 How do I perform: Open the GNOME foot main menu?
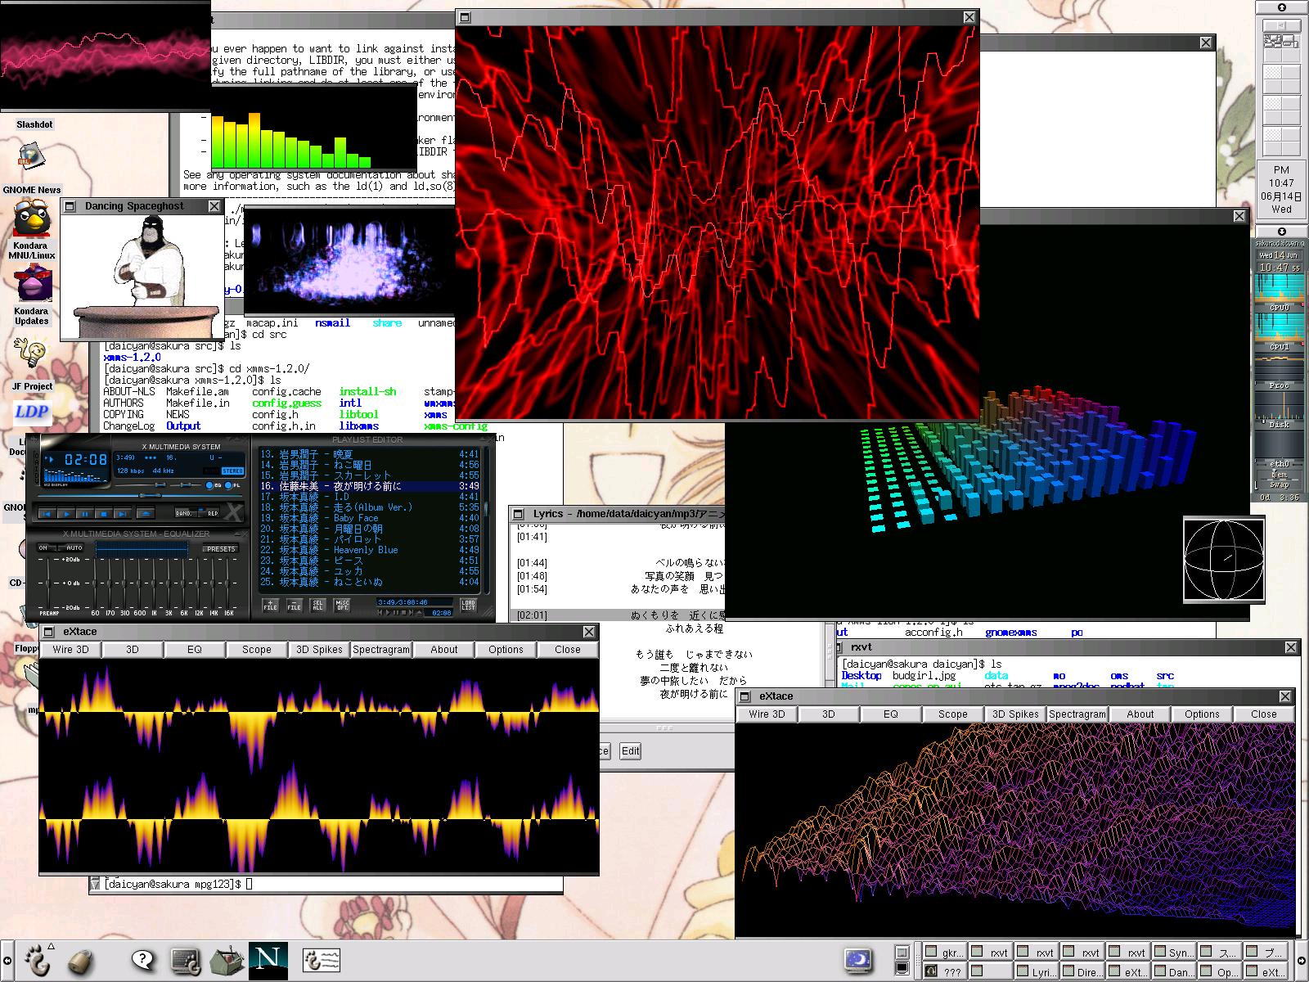coord(36,959)
